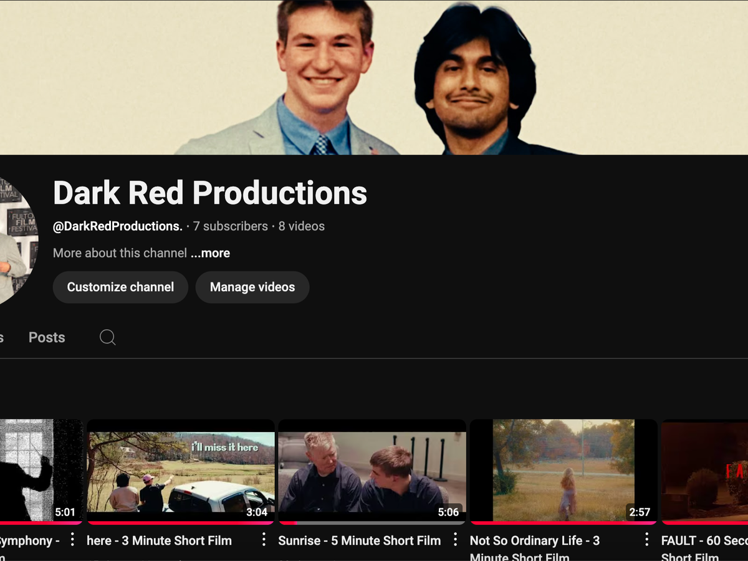
Task: Open the Not So Ordinary Life thumbnail
Action: point(563,472)
